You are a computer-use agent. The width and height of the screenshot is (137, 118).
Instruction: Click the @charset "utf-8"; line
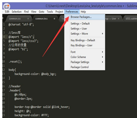[x=21, y=25]
